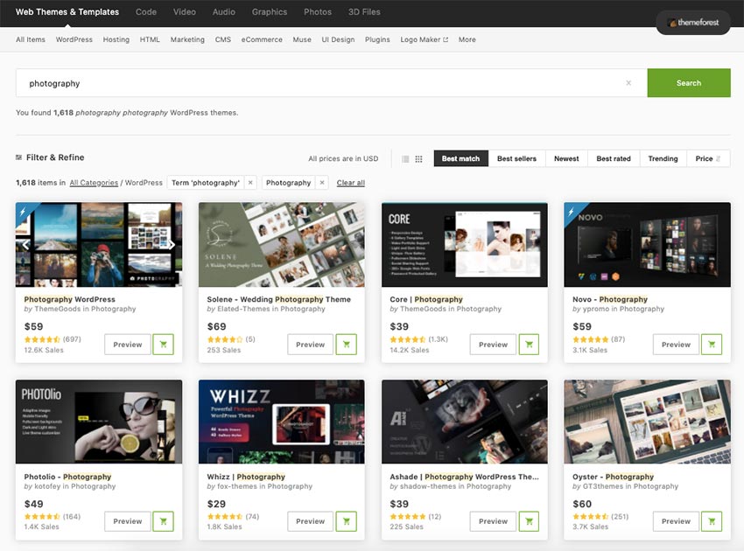Open the Logo Maker external link
This screenshot has height=551, width=744.
425,39
